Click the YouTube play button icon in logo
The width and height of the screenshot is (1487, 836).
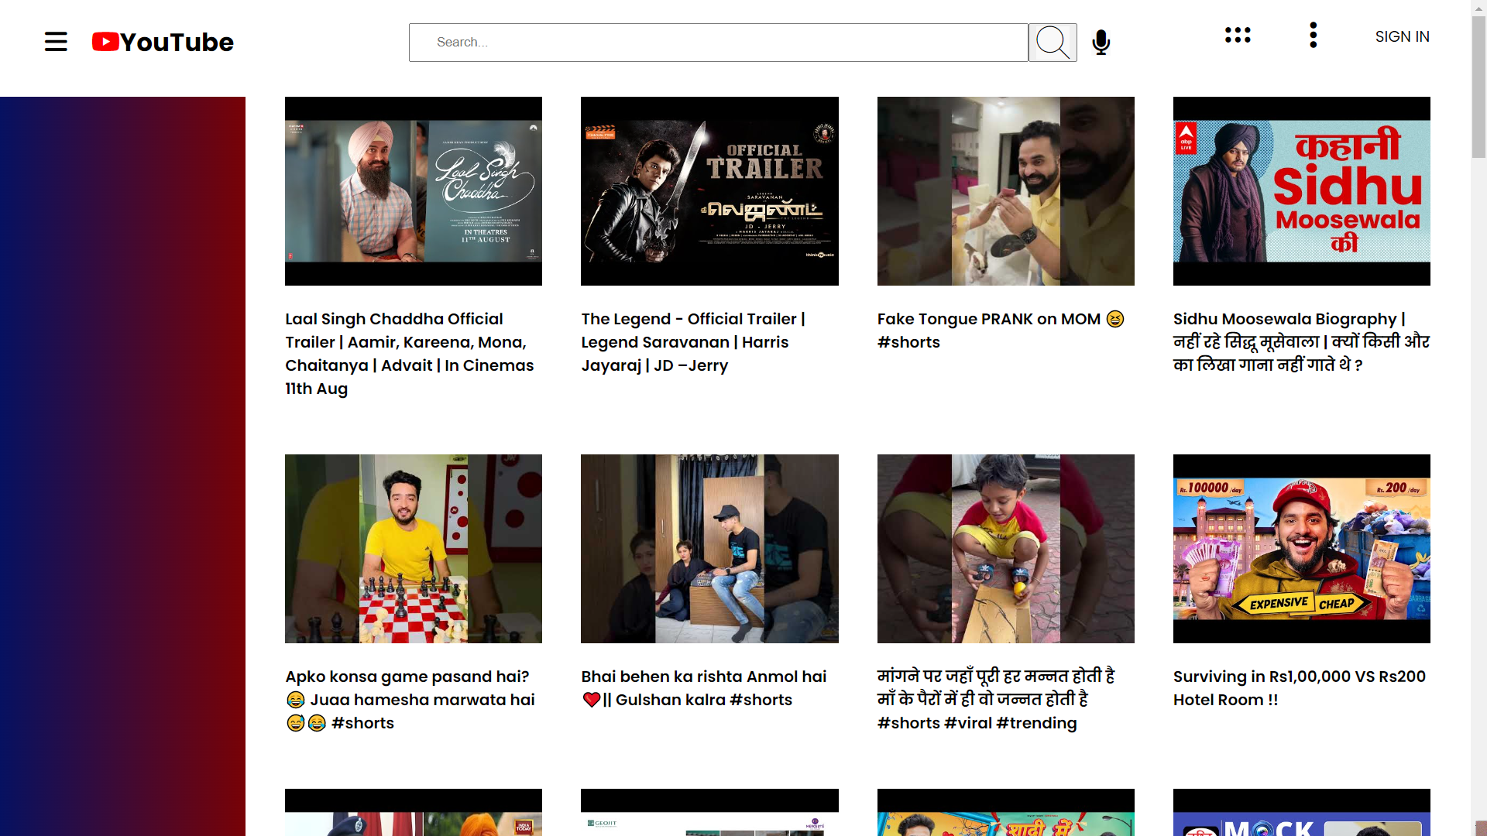tap(105, 42)
